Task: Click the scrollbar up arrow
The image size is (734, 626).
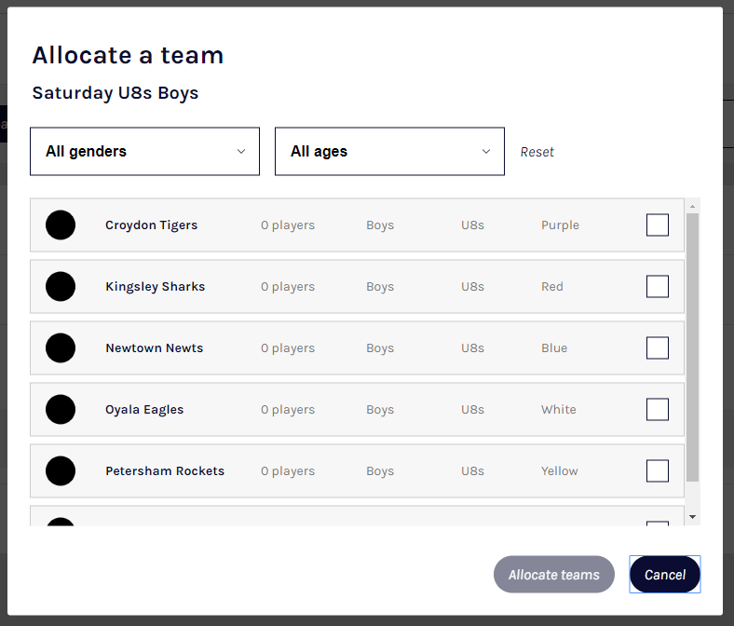Action: tap(692, 205)
